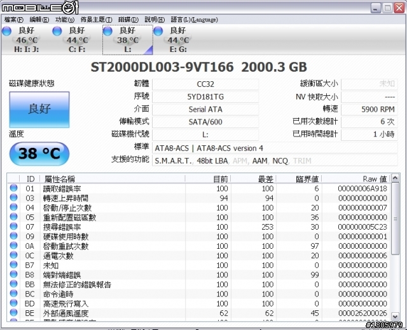The width and height of the screenshot is (407, 330).
Task: Click the status orb for attribute 0A
Action: [x=13, y=246]
